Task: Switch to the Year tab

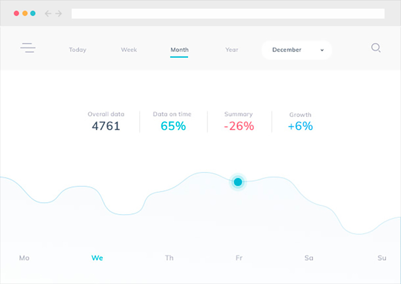Action: (x=232, y=49)
